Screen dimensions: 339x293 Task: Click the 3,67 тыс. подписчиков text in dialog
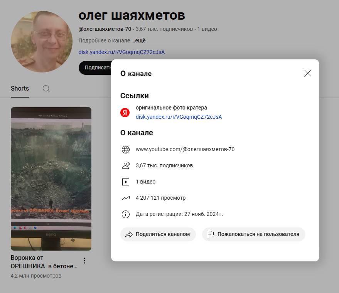(164, 165)
